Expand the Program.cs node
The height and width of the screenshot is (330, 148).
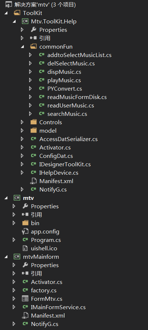14,240
